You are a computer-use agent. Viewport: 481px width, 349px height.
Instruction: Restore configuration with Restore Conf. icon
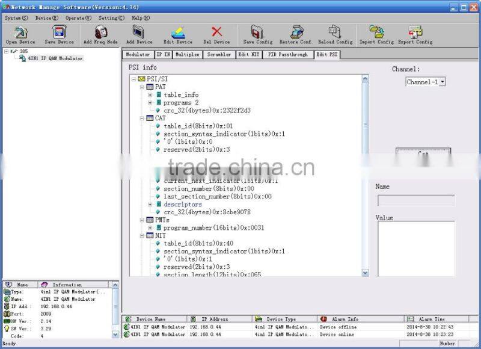[x=297, y=34]
